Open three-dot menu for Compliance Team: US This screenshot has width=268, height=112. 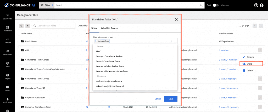pos(260,88)
